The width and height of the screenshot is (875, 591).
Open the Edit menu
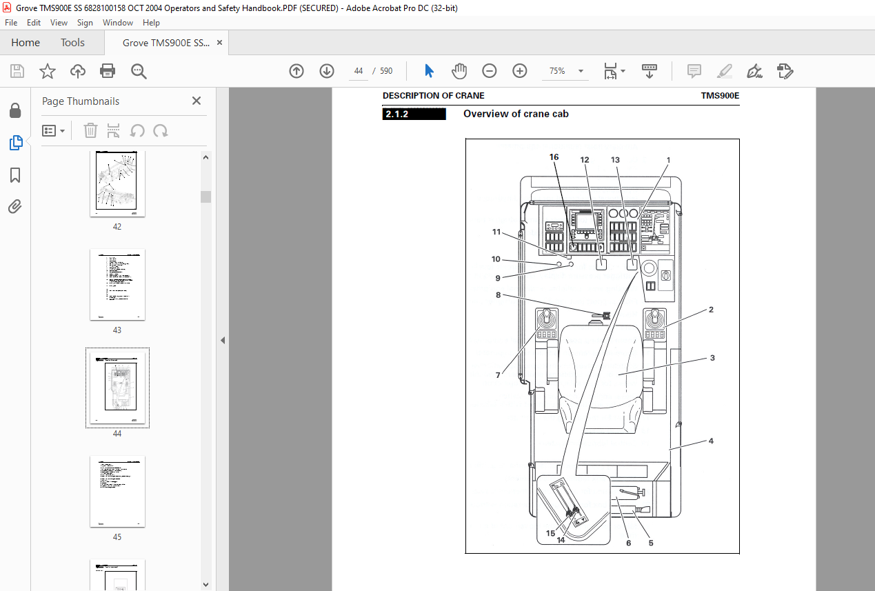click(x=34, y=23)
